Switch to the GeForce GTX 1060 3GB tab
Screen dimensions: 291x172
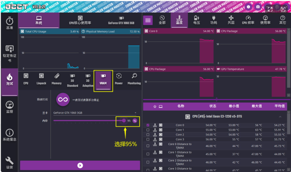[121, 20]
